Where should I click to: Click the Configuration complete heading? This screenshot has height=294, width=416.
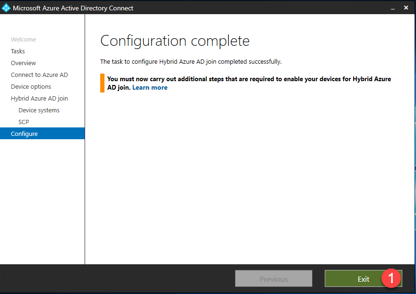[x=175, y=41]
